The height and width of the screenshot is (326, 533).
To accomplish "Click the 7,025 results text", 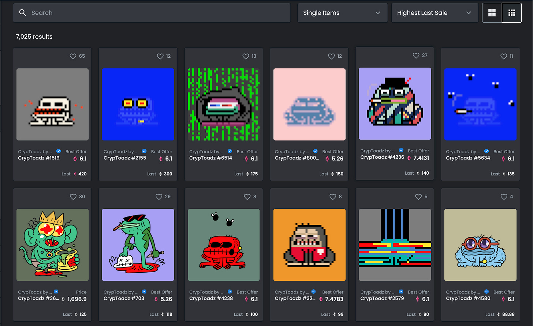I will (34, 37).
